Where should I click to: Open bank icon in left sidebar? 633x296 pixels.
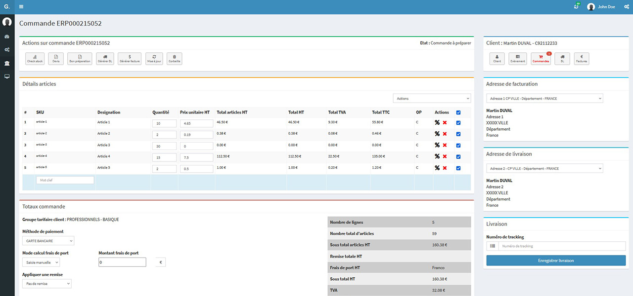click(x=7, y=64)
